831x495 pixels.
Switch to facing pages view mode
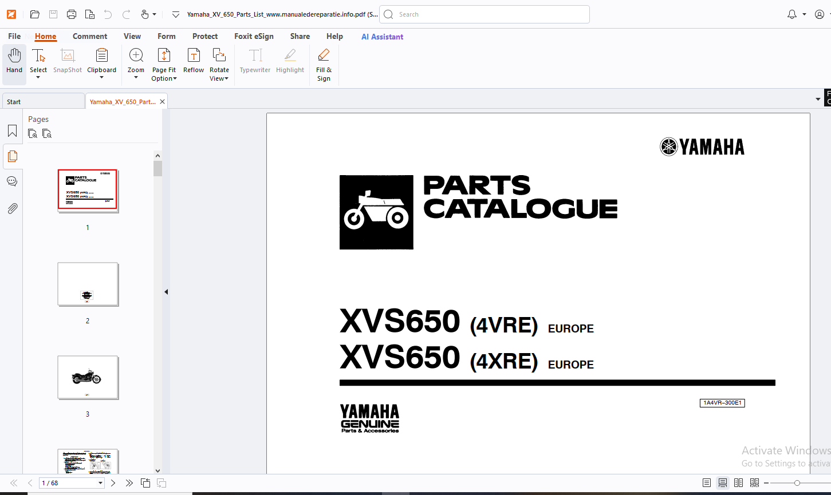click(739, 483)
